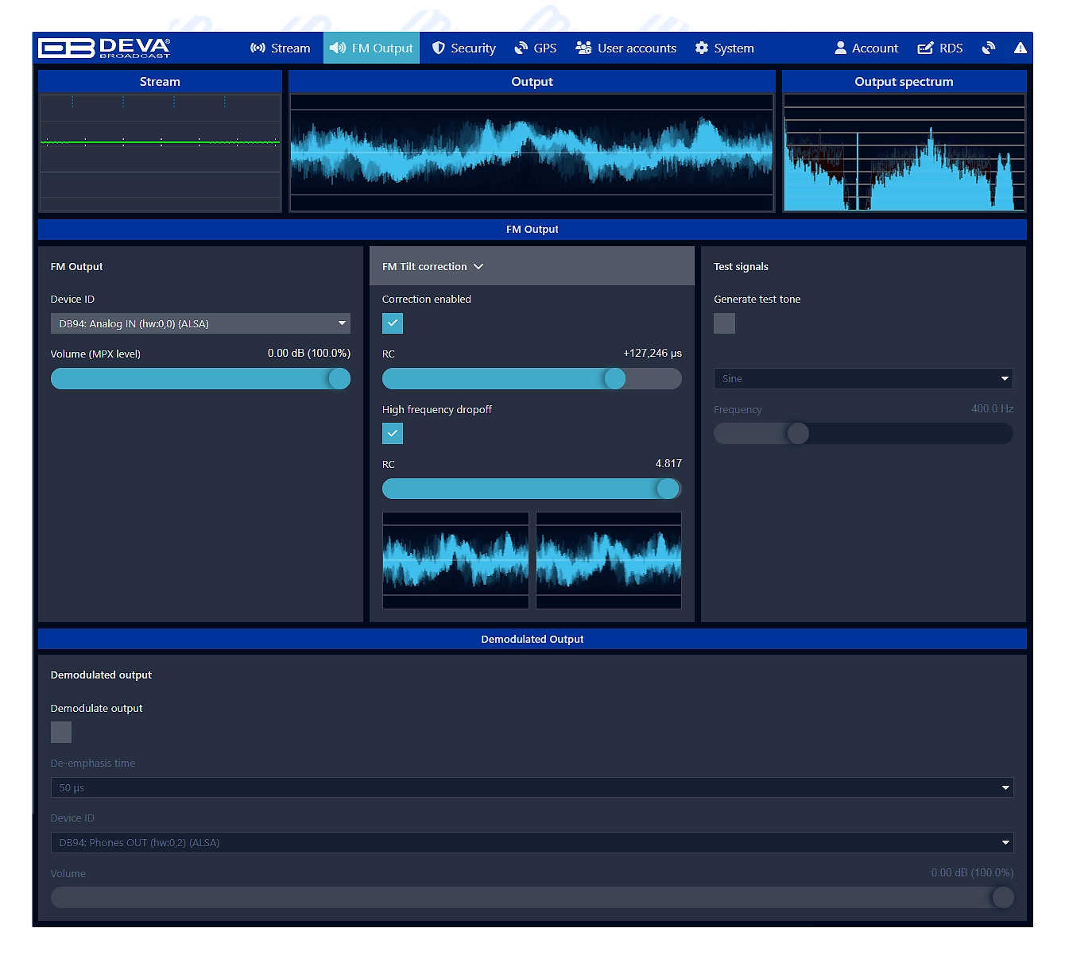Viewport: 1065px width, 959px height.
Task: Open System gear settings
Action: [x=724, y=48]
